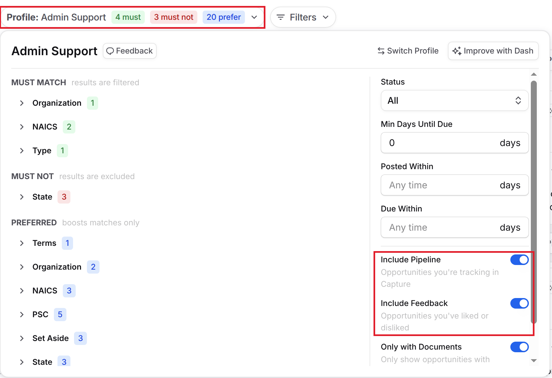The width and height of the screenshot is (552, 378).
Task: Open the Profile: Admin Support selector
Action: pos(133,17)
